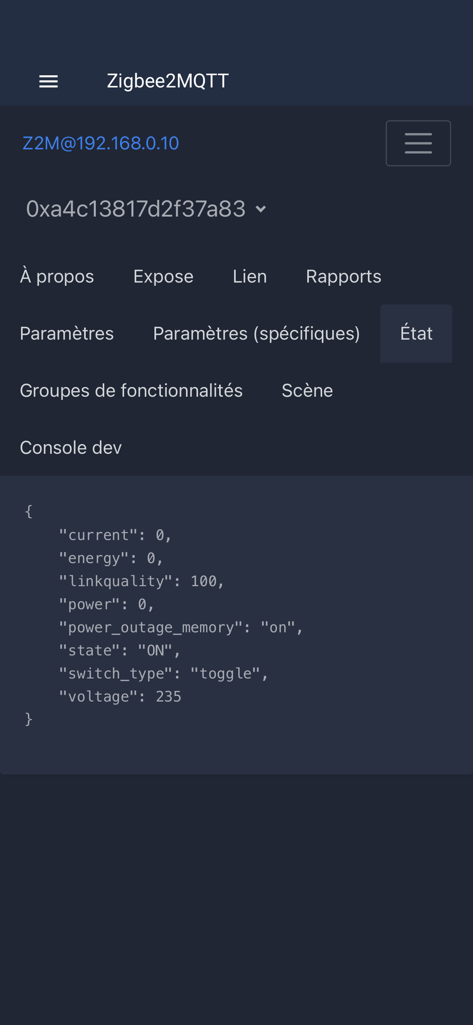Click the "voltage": 235 line
Viewport: 473px width, 1025px height.
[x=120, y=697]
